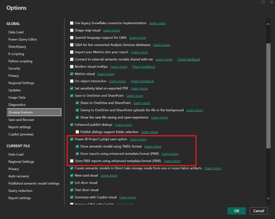The height and width of the screenshot is (219, 275).
Task: Close the Options dialog with the X
Action: [x=270, y=2]
